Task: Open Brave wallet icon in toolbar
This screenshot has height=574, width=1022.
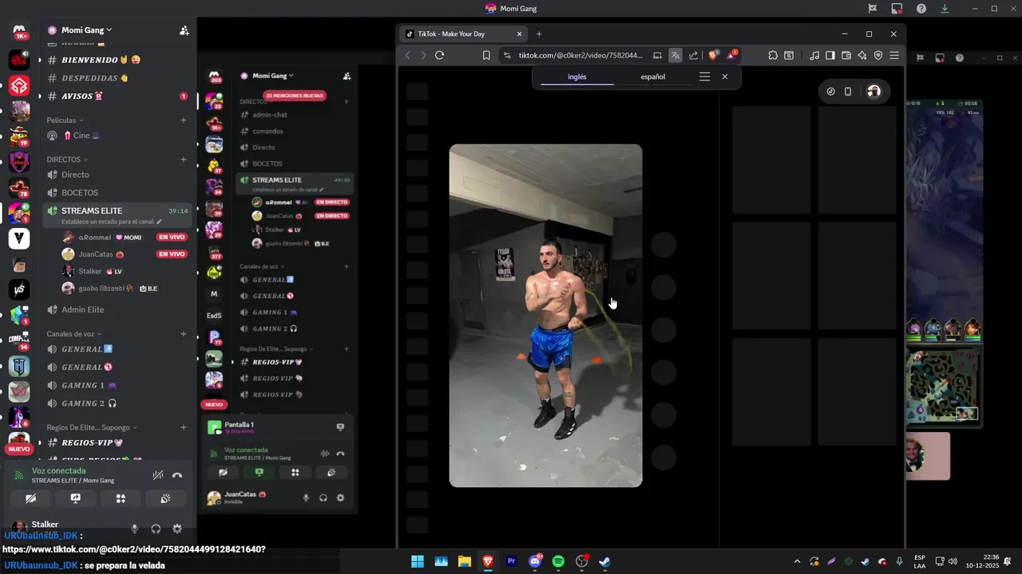Action: coord(846,55)
